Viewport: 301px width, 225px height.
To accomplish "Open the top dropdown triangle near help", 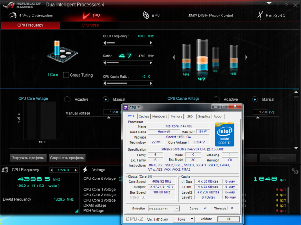I will (x=269, y=3).
